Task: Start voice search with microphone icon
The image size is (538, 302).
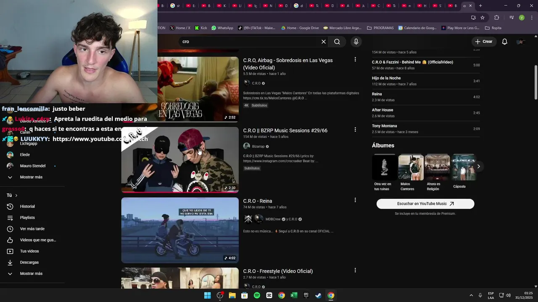Action: [x=356, y=42]
